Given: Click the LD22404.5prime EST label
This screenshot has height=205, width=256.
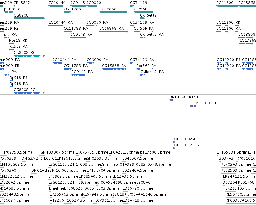Looking at the screenshot, I should [x=137, y=170].
